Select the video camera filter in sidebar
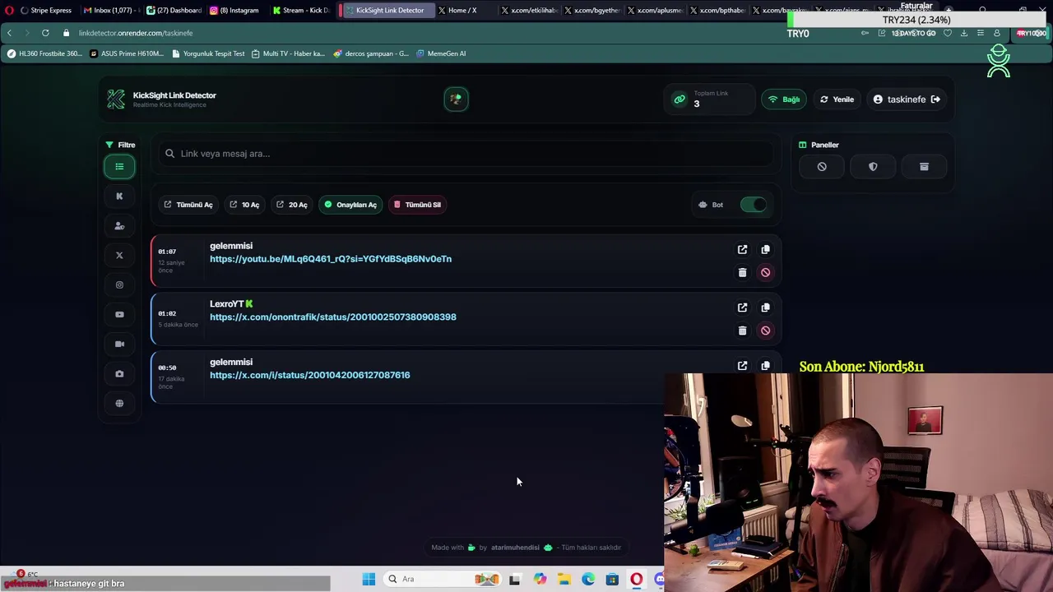 tap(119, 345)
